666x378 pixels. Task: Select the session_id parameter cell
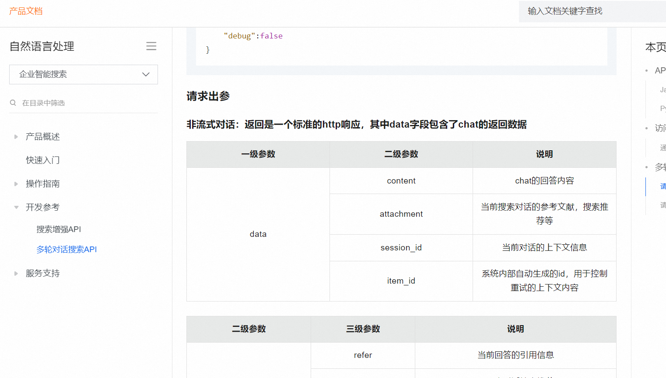coord(401,248)
